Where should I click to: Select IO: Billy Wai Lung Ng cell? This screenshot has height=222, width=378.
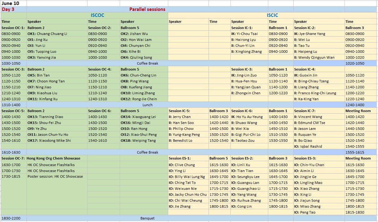point(188,177)
